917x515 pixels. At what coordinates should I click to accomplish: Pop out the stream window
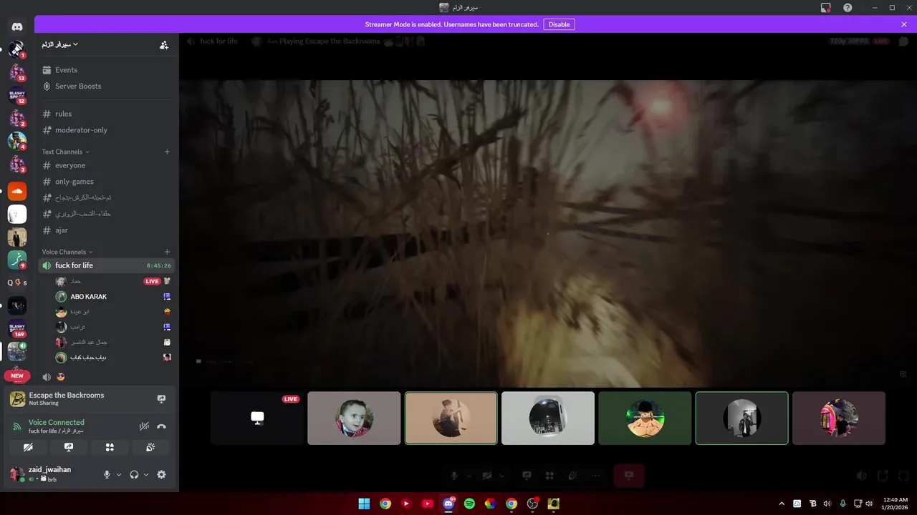coord(883,476)
